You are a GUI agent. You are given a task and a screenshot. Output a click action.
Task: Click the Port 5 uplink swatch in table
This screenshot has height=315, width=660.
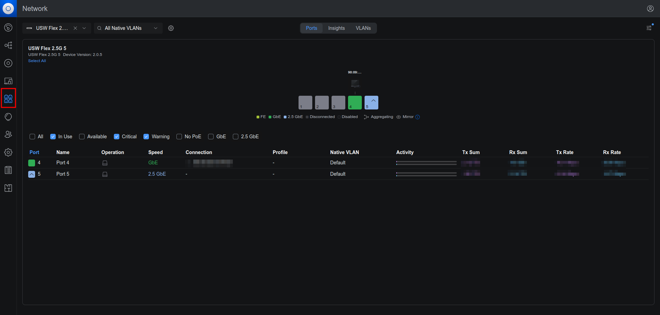(x=32, y=174)
